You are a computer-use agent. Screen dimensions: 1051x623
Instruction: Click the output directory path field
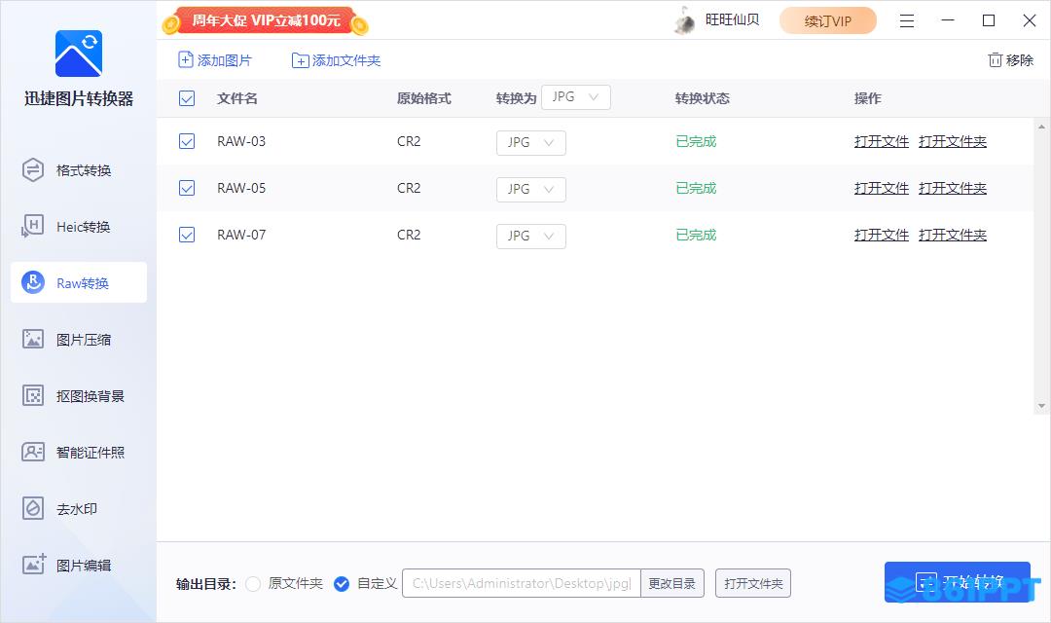521,584
